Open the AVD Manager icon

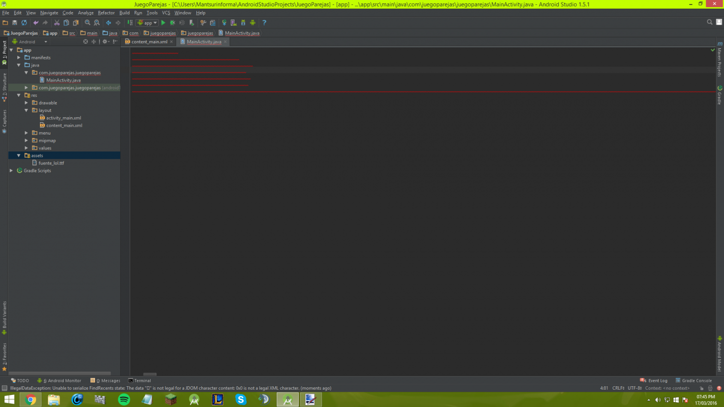click(x=234, y=23)
